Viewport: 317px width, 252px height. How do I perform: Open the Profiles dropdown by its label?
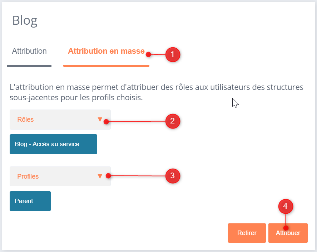tap(28, 176)
